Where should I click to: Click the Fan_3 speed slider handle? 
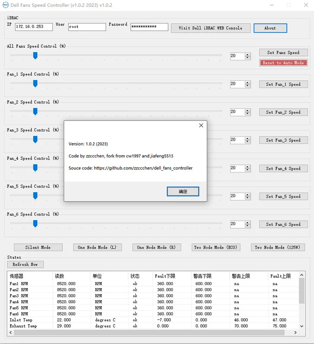click(x=35, y=139)
